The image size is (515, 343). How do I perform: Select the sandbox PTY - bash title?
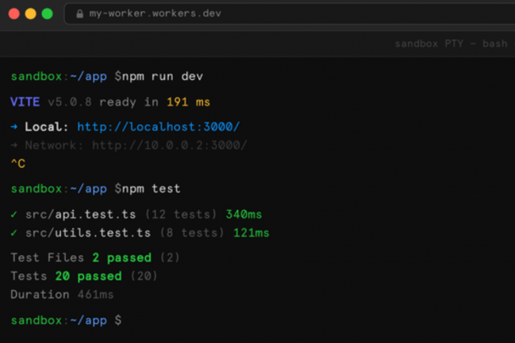tap(450, 44)
